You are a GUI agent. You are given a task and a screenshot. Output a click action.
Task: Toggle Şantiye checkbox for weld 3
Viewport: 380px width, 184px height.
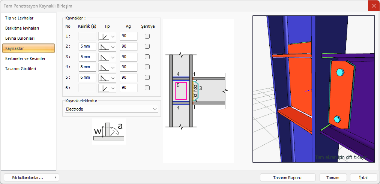click(147, 57)
